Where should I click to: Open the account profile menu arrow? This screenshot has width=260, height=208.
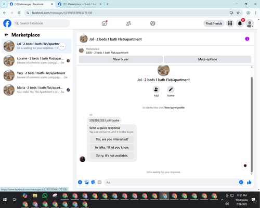pos(253,26)
